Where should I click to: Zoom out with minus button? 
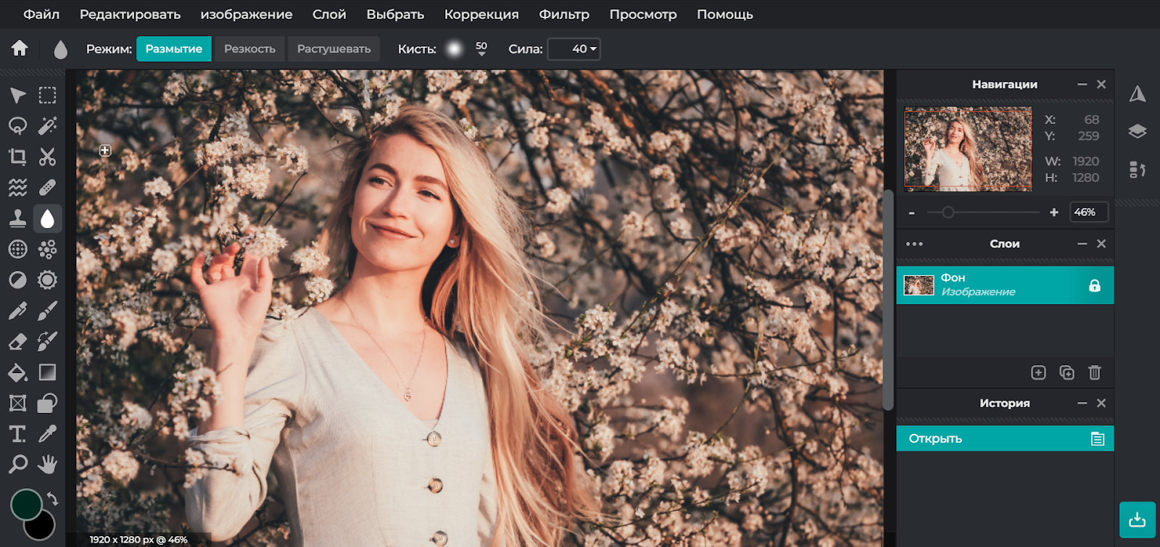[x=911, y=212]
